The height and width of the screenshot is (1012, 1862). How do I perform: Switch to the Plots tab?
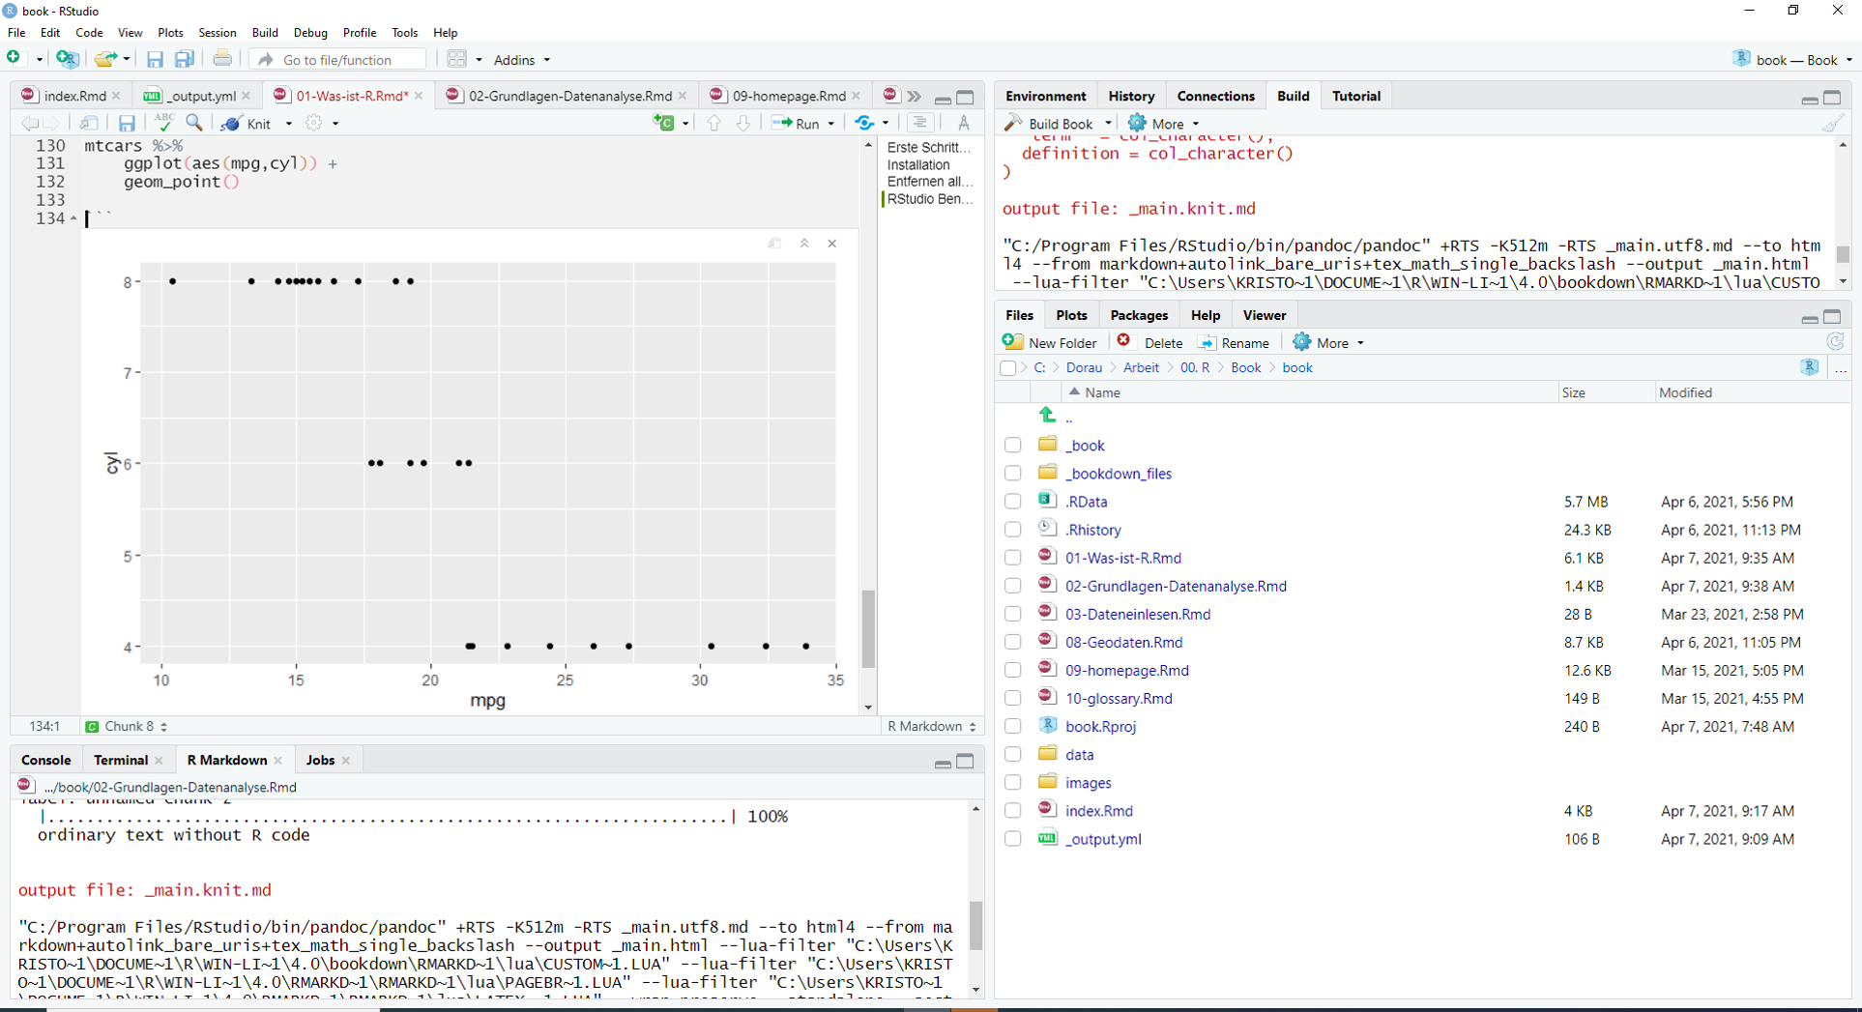(1071, 315)
